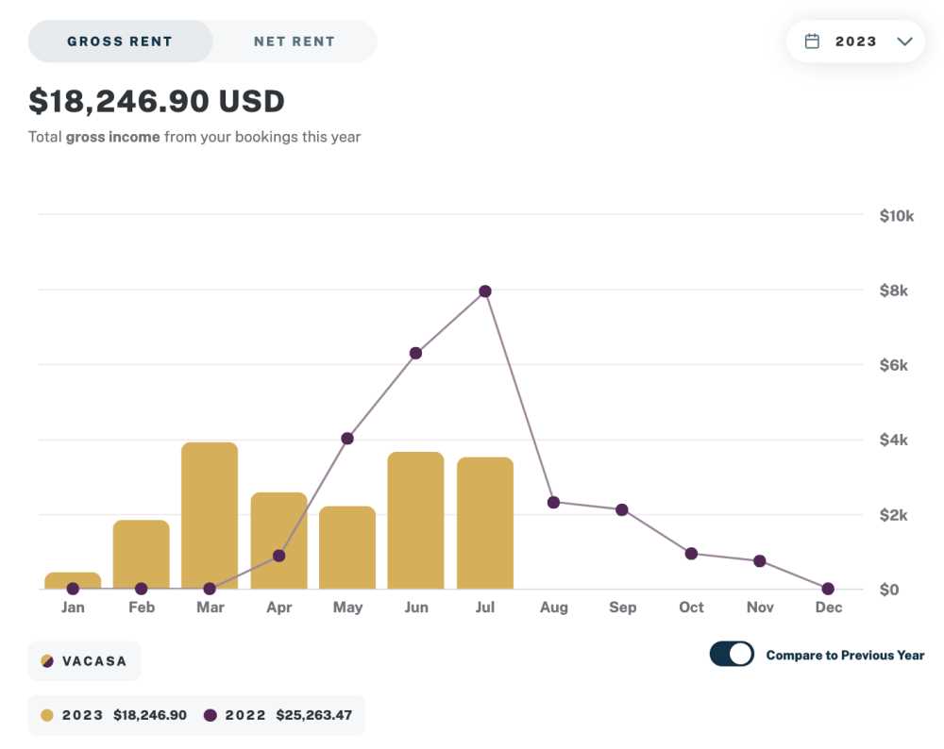Click the purple 2022 legend dot
Image resolution: width=944 pixels, height=749 pixels.
click(211, 715)
